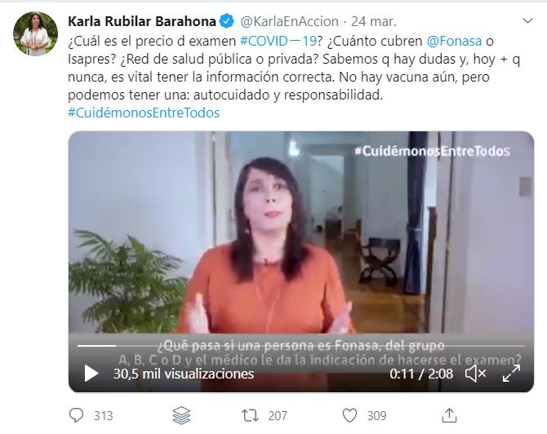This screenshot has height=434, width=547.
Task: Open the layered stack icon
Action: tap(182, 415)
